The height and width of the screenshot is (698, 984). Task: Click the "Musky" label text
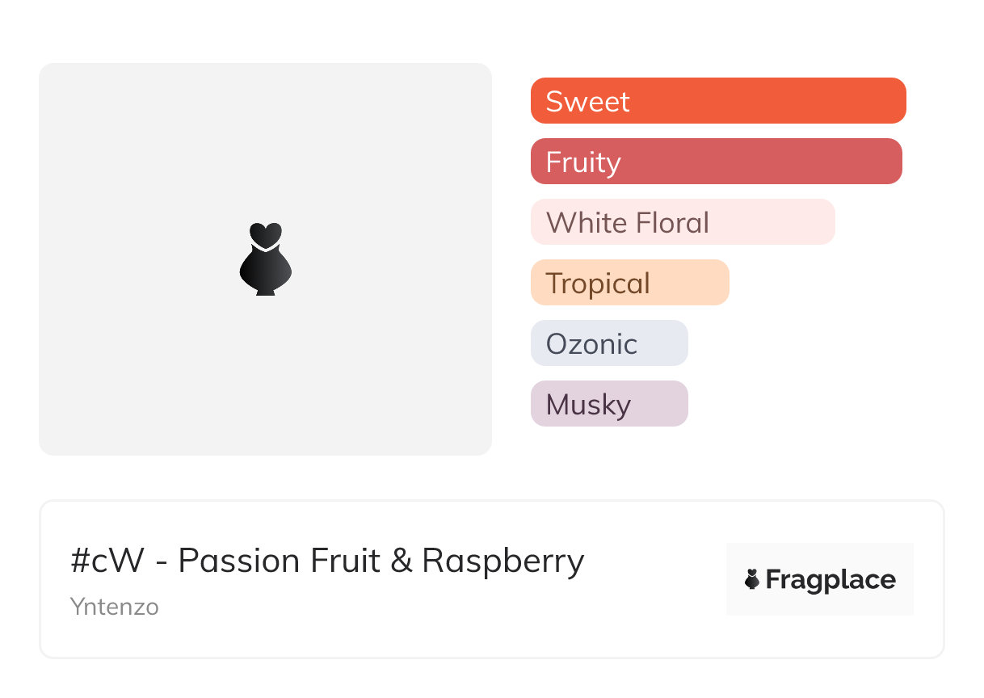pos(588,405)
